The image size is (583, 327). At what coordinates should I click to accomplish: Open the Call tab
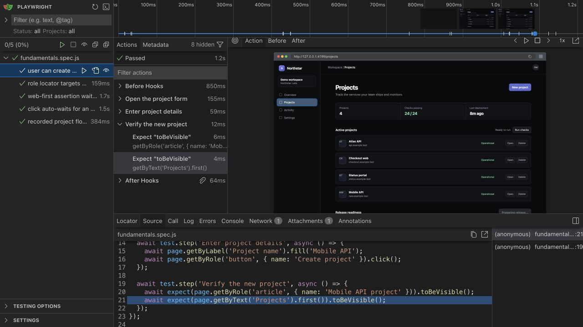click(x=173, y=221)
